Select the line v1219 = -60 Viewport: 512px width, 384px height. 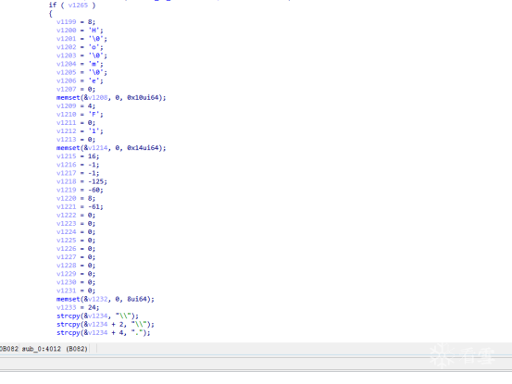point(80,190)
